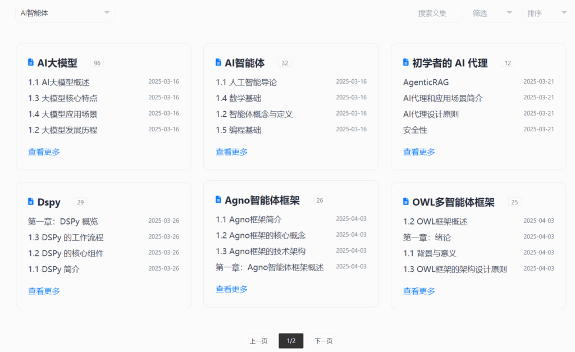Click the document icon beside Agno智能体框架

point(218,199)
